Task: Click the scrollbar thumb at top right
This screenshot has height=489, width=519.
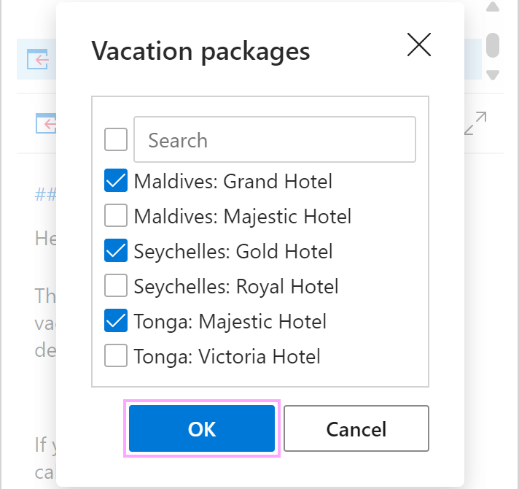Action: coord(493,45)
